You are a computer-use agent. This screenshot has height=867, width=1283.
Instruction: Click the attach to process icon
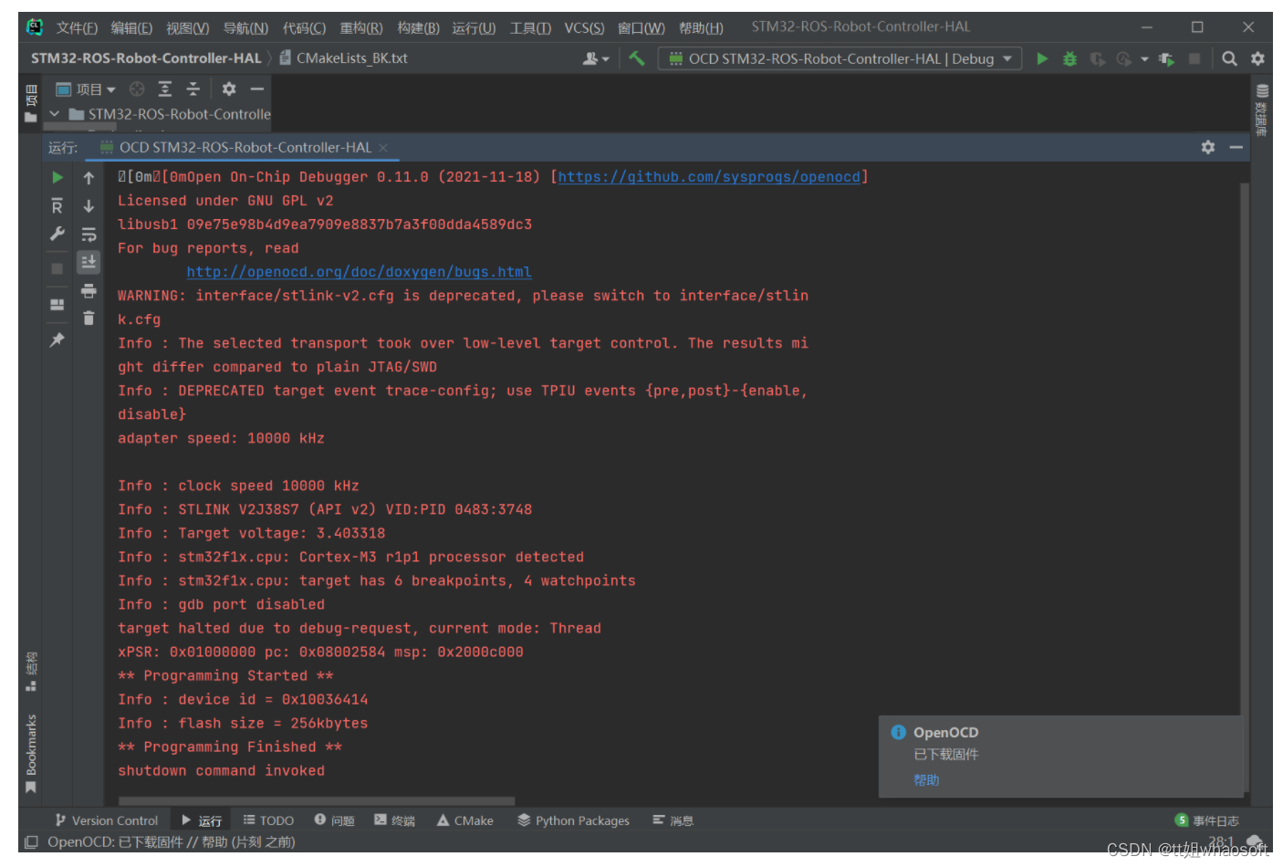click(x=1166, y=58)
